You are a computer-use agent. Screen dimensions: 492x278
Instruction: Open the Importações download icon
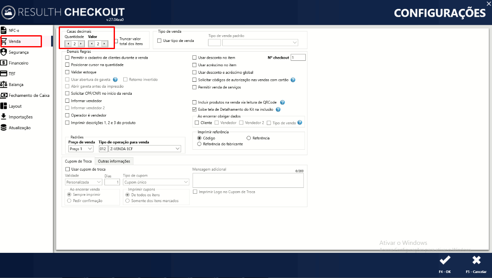click(x=3, y=117)
